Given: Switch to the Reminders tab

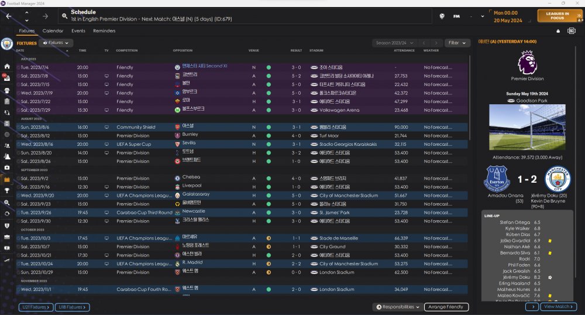Looking at the screenshot, I should pyautogui.click(x=104, y=31).
